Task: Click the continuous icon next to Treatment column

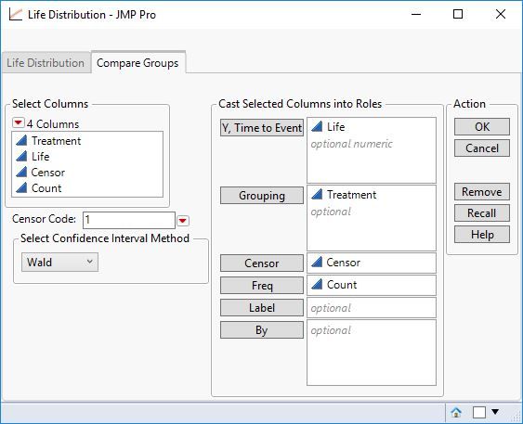Action: (x=21, y=140)
